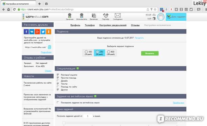Image resolution: width=207 pixels, height=126 pixels.
Task: Open Отзывы link in ratings panel
Action: click(48, 71)
